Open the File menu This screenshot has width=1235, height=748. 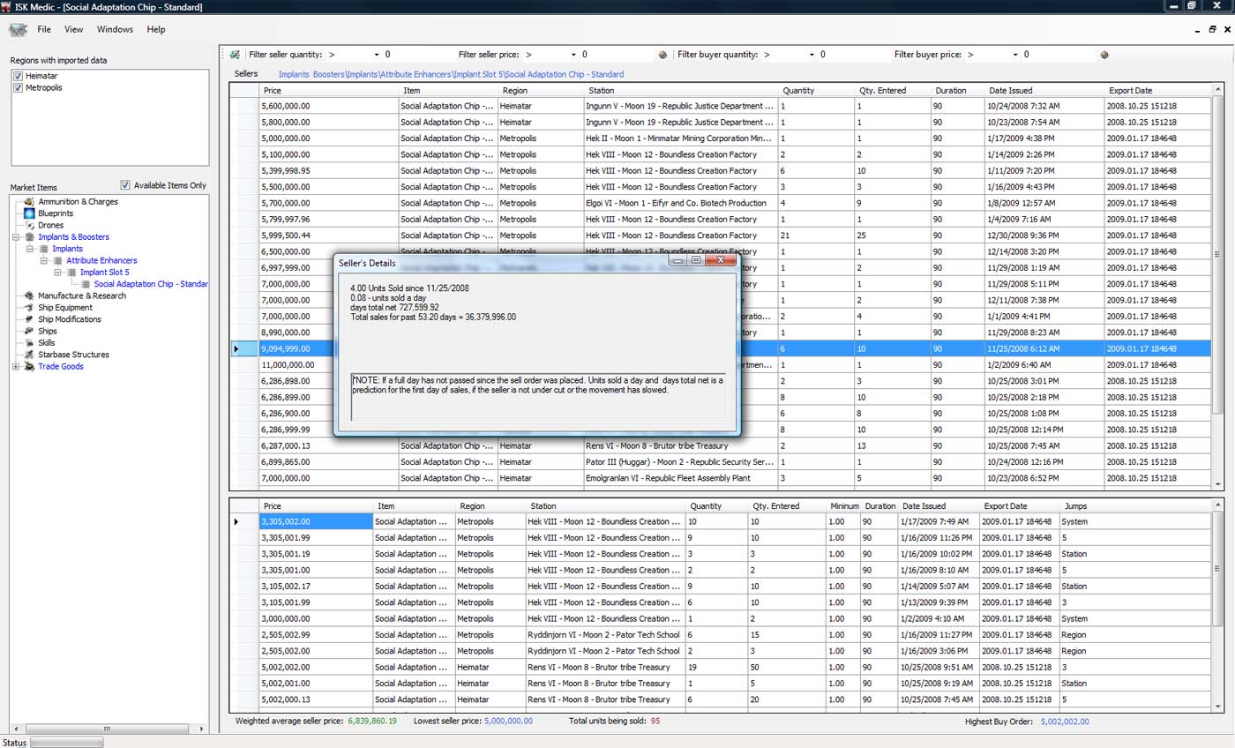(44, 29)
